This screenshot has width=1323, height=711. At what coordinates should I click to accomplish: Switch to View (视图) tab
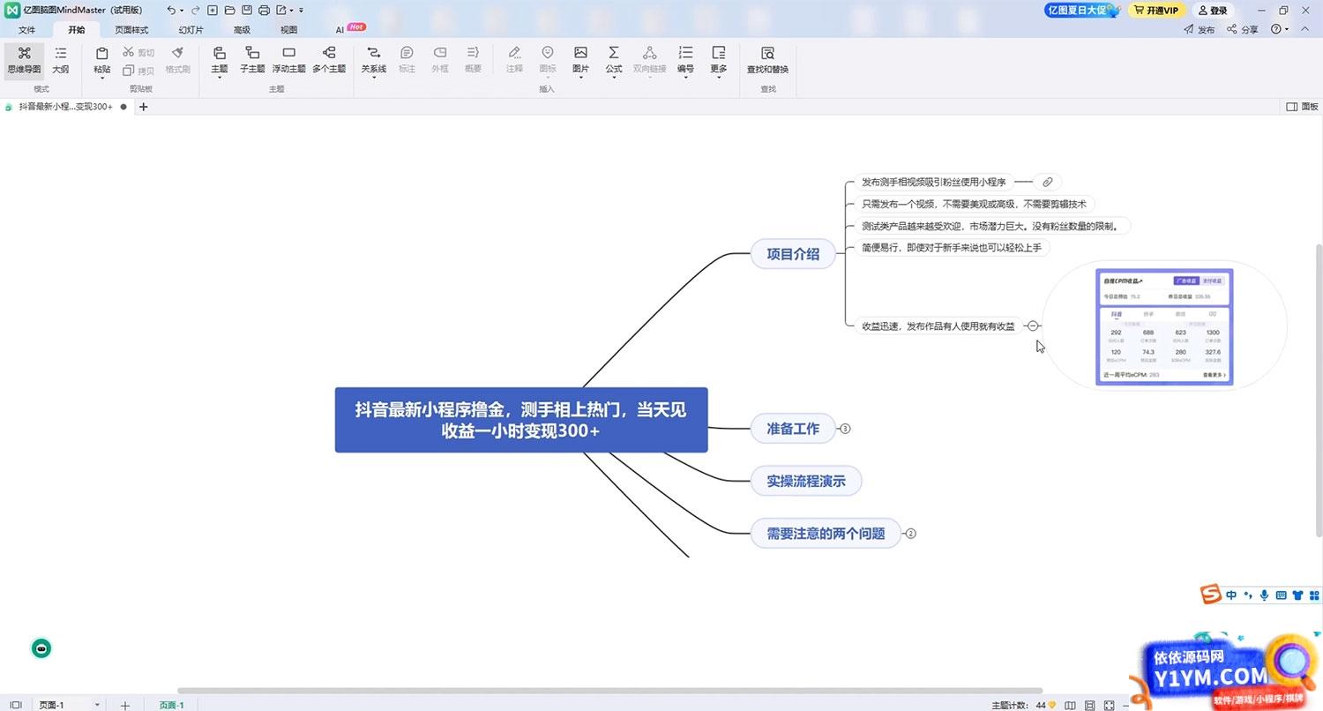pyautogui.click(x=289, y=29)
